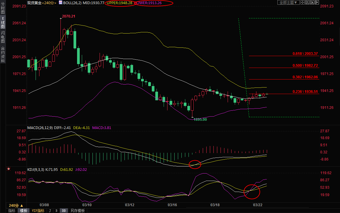
Task: Click the 0.618 Fibonacci level line label
Action: coord(305,54)
